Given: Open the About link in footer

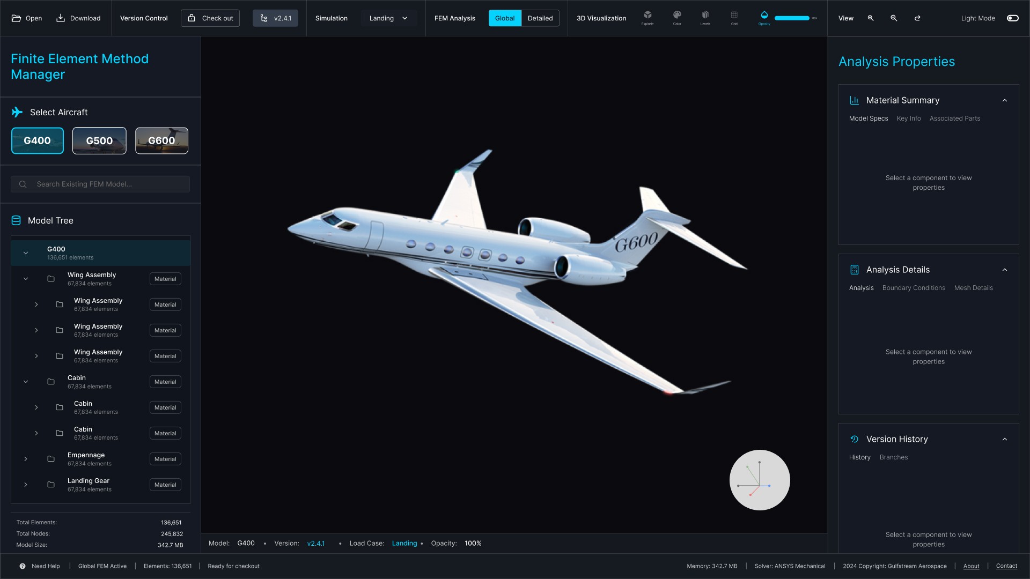Looking at the screenshot, I should pyautogui.click(x=971, y=566).
